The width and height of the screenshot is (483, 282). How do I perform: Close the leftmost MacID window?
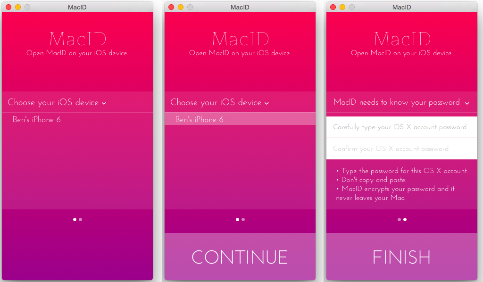(8, 7)
